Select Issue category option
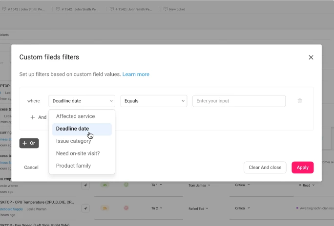The image size is (334, 226). 82,141
